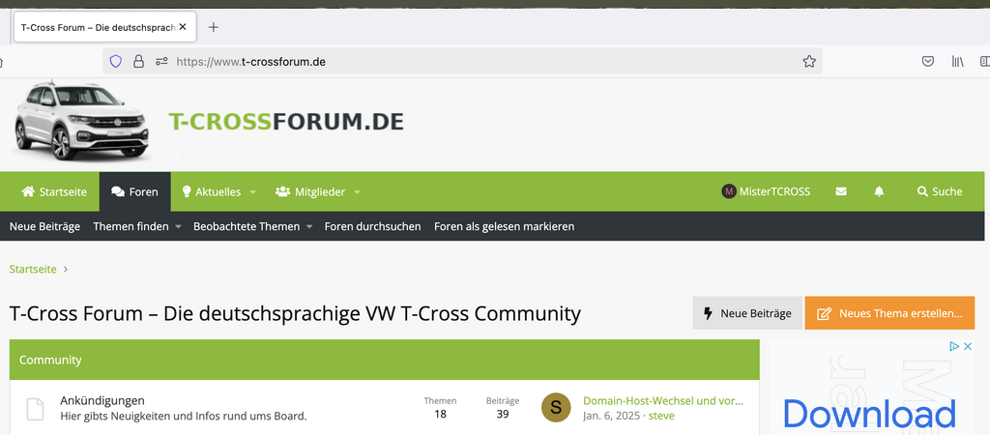Screen dimensions: 990x435
Task: Click the gray Neue Beiträge button
Action: tap(747, 313)
